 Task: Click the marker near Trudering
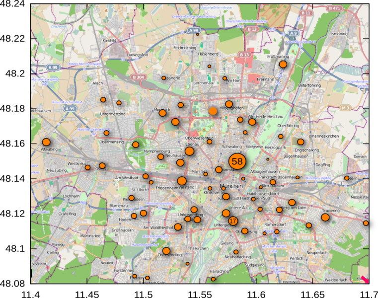coord(325,218)
